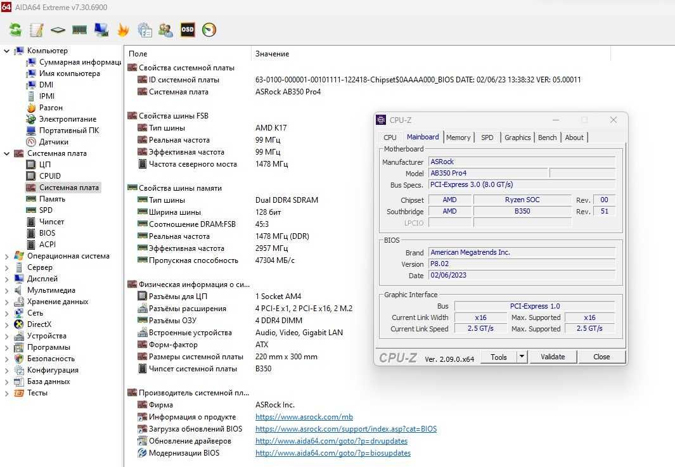
Task: Click the Частота северного моста row
Action: click(213, 164)
